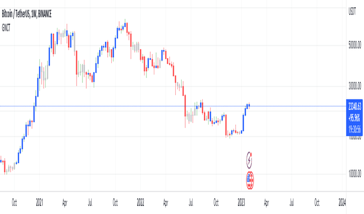Select the 2021 label on time axis
Image resolution: width=364 pixels, height=214 pixels.
click(39, 203)
